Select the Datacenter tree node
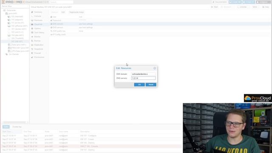The width and height of the screenshot is (272, 153). (x=11, y=10)
